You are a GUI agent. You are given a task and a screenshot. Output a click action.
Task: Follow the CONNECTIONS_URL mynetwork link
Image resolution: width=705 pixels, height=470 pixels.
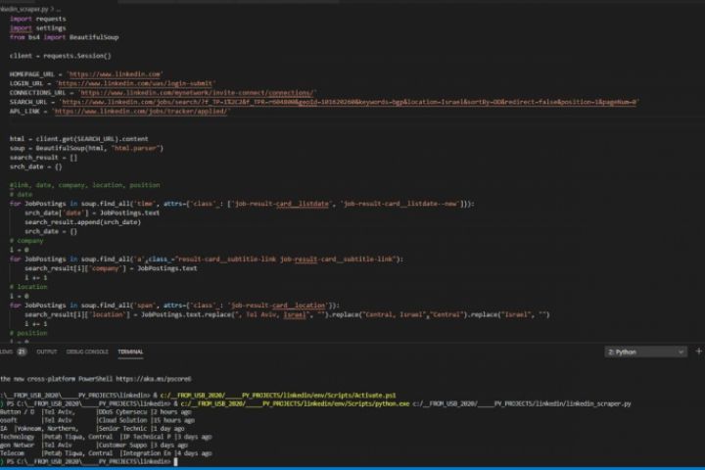tap(198, 93)
